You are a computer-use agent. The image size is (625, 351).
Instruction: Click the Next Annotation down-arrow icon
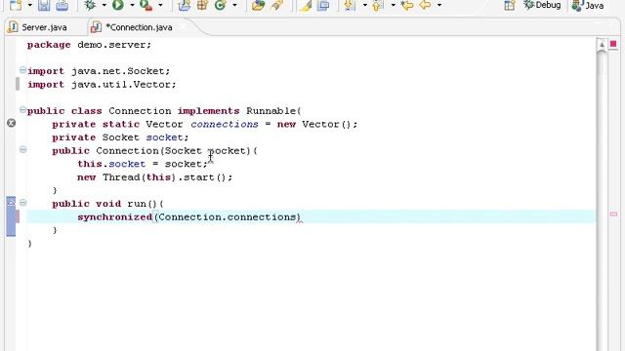click(350, 5)
